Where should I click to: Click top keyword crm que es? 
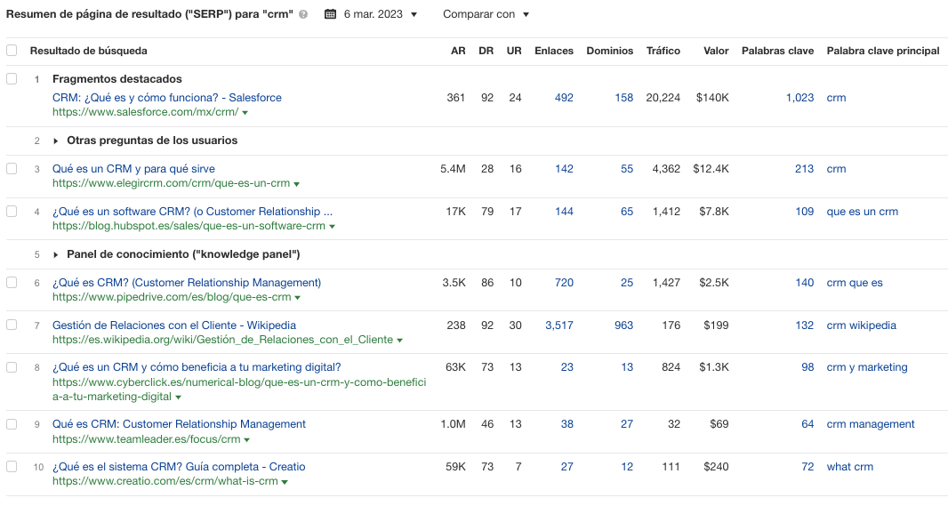pyautogui.click(x=855, y=282)
